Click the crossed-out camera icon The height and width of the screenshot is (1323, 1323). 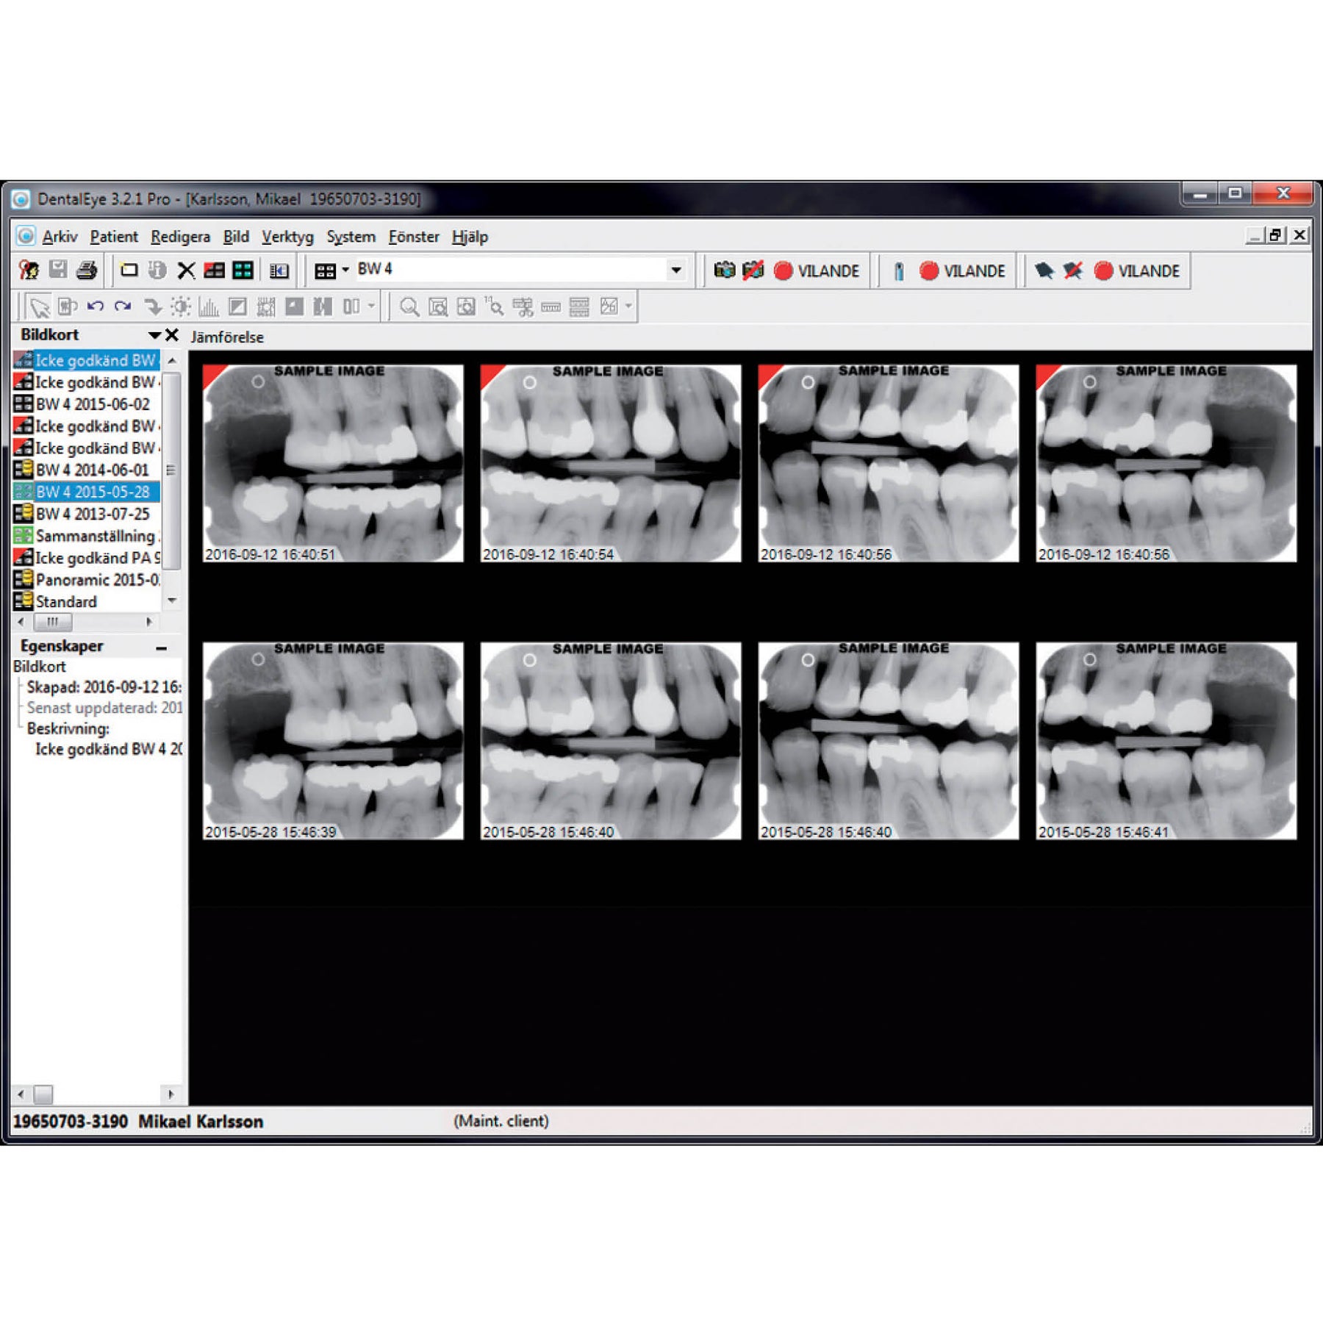(753, 270)
